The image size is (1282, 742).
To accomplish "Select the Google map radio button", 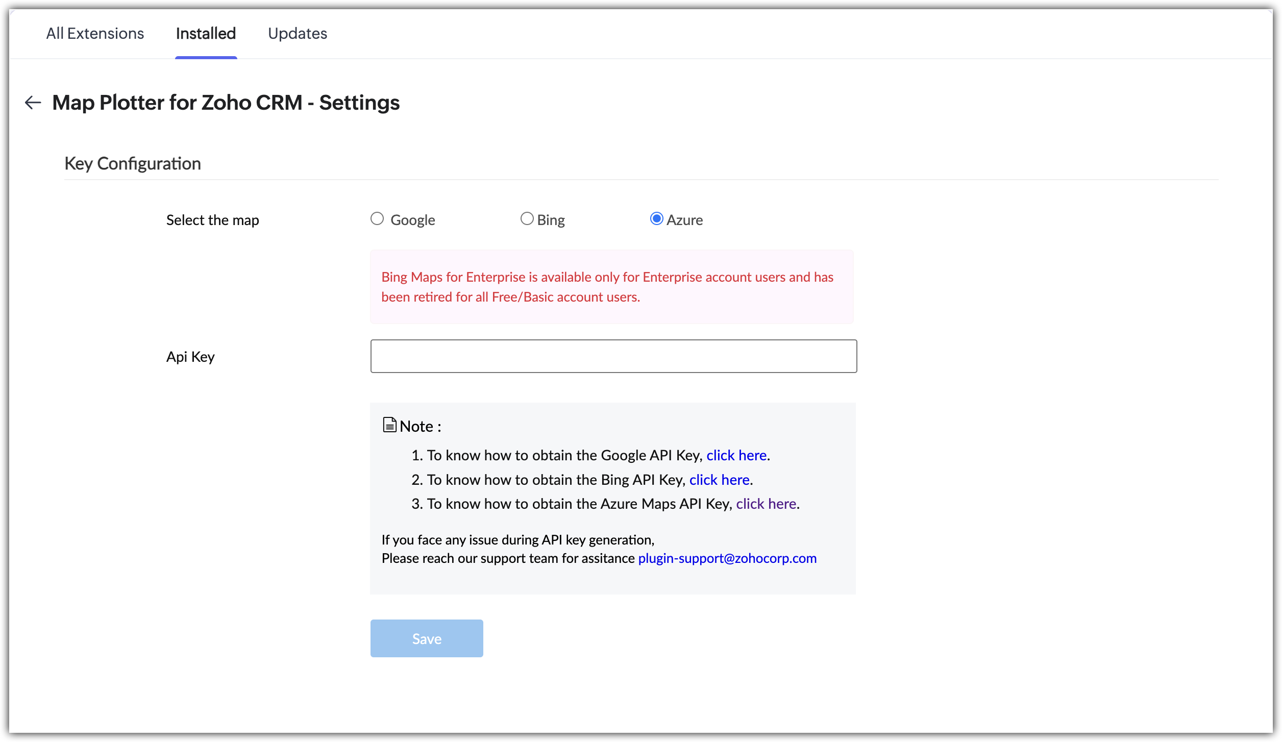I will point(377,219).
